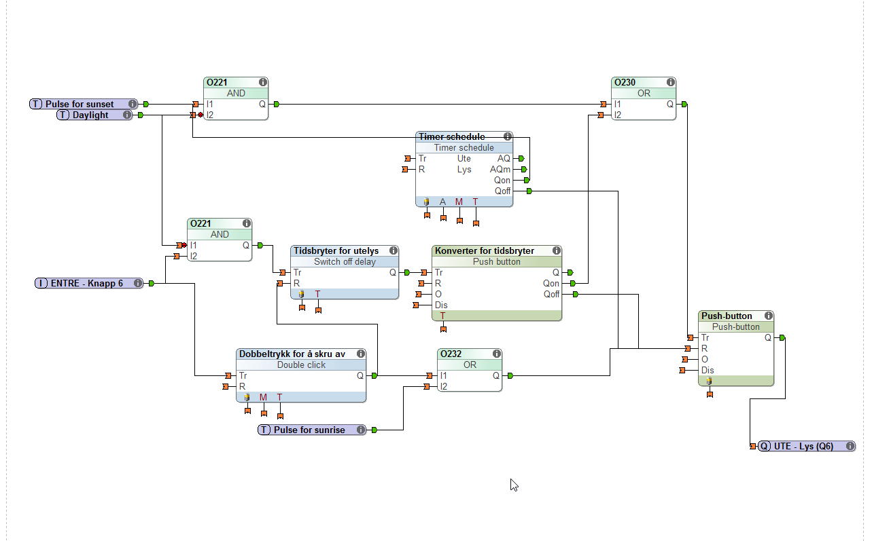Click the M parameter on Dobbeltrykk block
The height and width of the screenshot is (541, 872).
tap(263, 397)
